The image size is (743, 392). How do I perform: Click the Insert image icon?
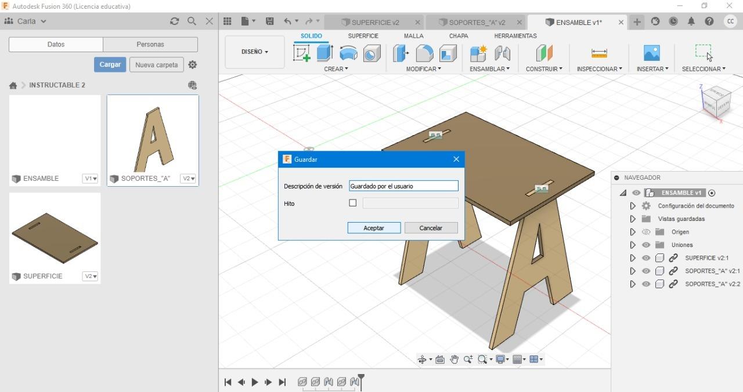click(x=652, y=53)
